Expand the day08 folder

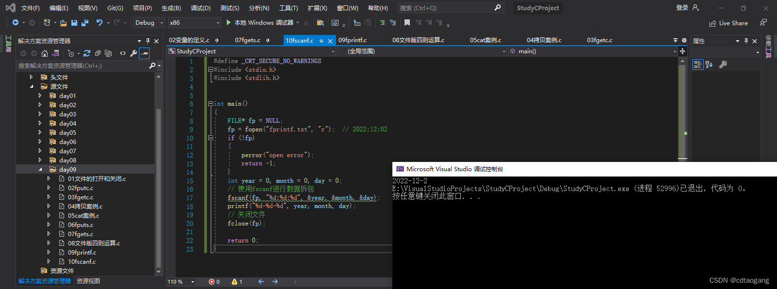(x=40, y=161)
